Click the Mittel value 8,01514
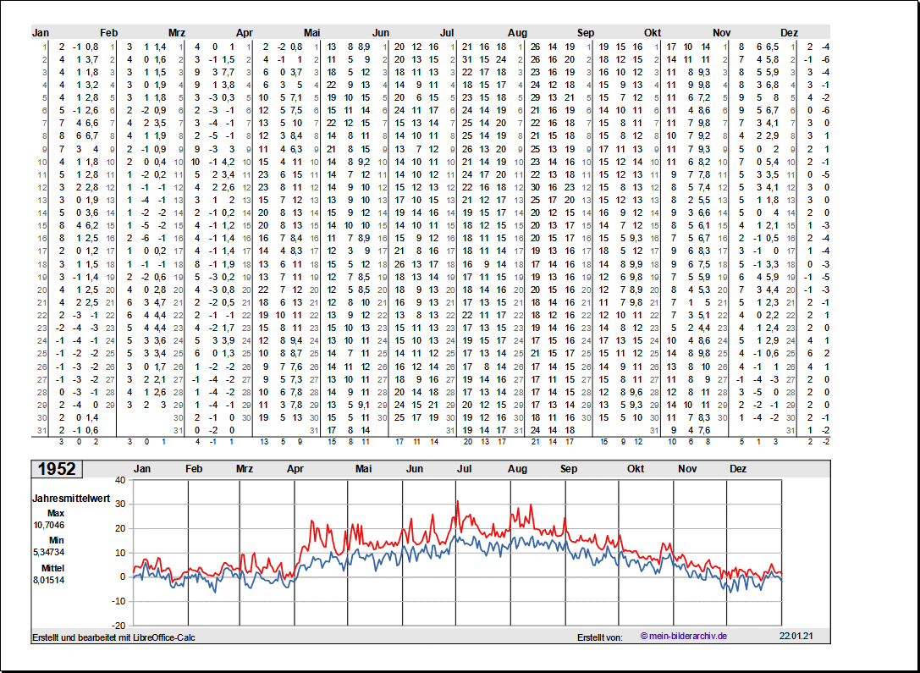920x673 pixels. (48, 580)
